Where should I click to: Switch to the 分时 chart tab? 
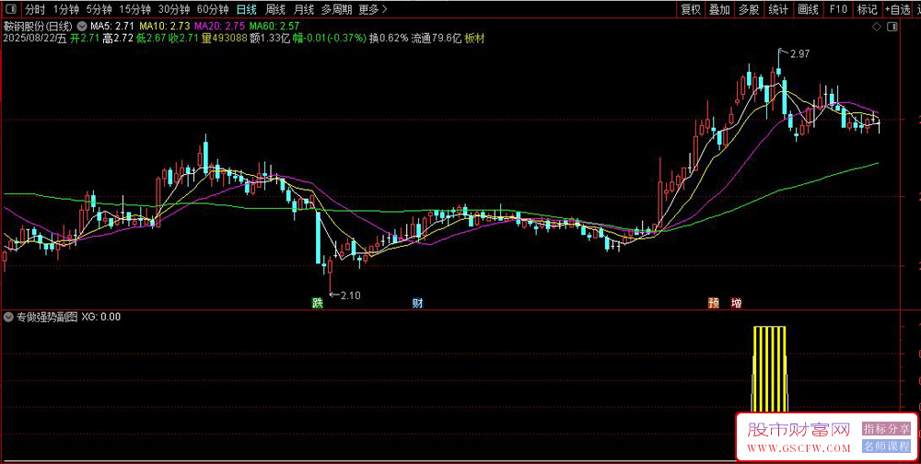35,9
